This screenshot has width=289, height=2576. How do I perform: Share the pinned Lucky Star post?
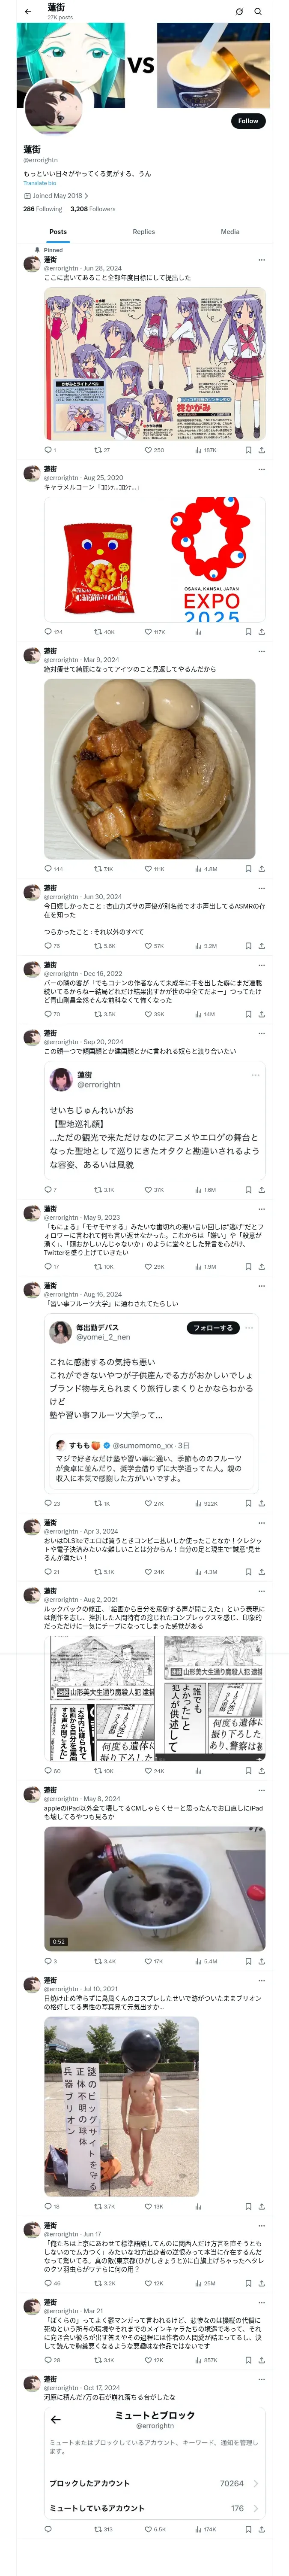[261, 450]
